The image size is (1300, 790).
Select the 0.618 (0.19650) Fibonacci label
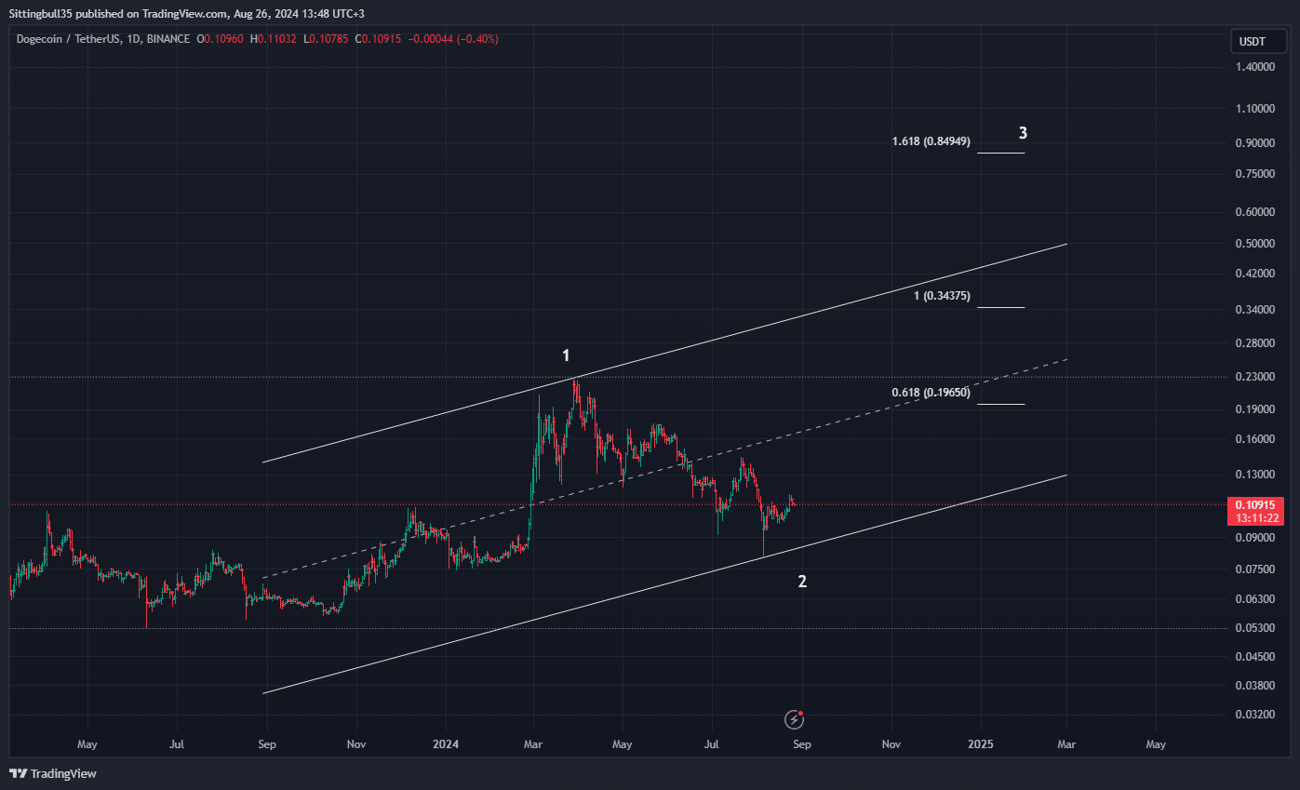tap(931, 393)
